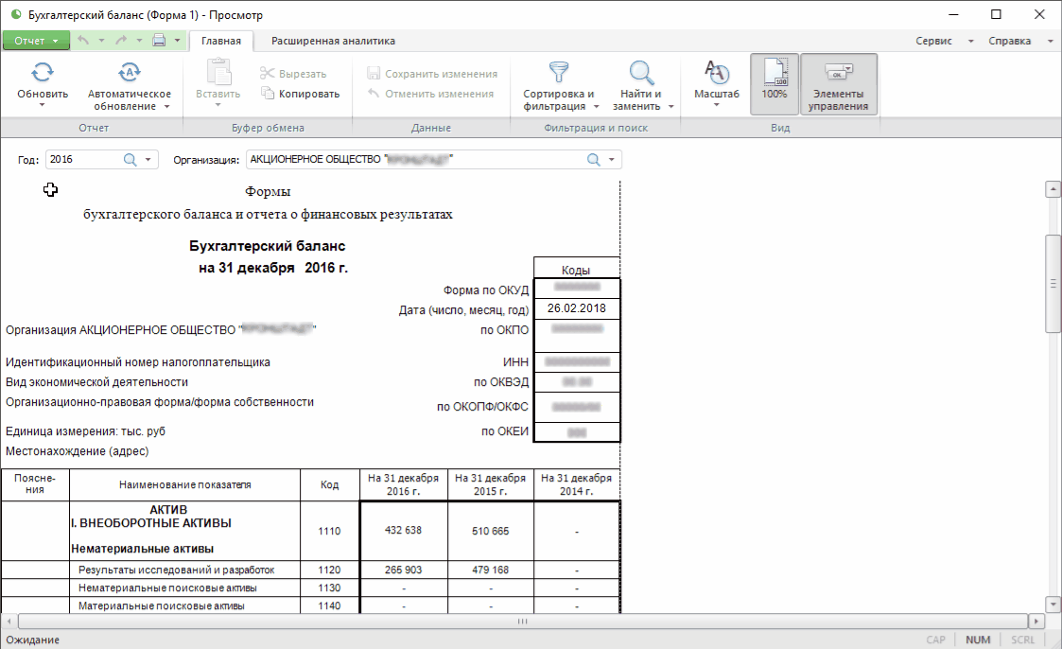The image size is (1062, 649).
Task: Open the Автоматическое обновление tool
Action: click(x=130, y=72)
